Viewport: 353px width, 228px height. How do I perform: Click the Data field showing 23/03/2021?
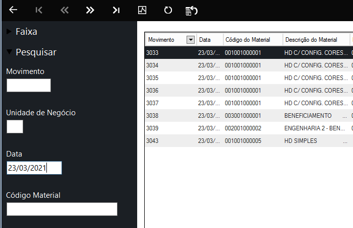pyautogui.click(x=34, y=168)
